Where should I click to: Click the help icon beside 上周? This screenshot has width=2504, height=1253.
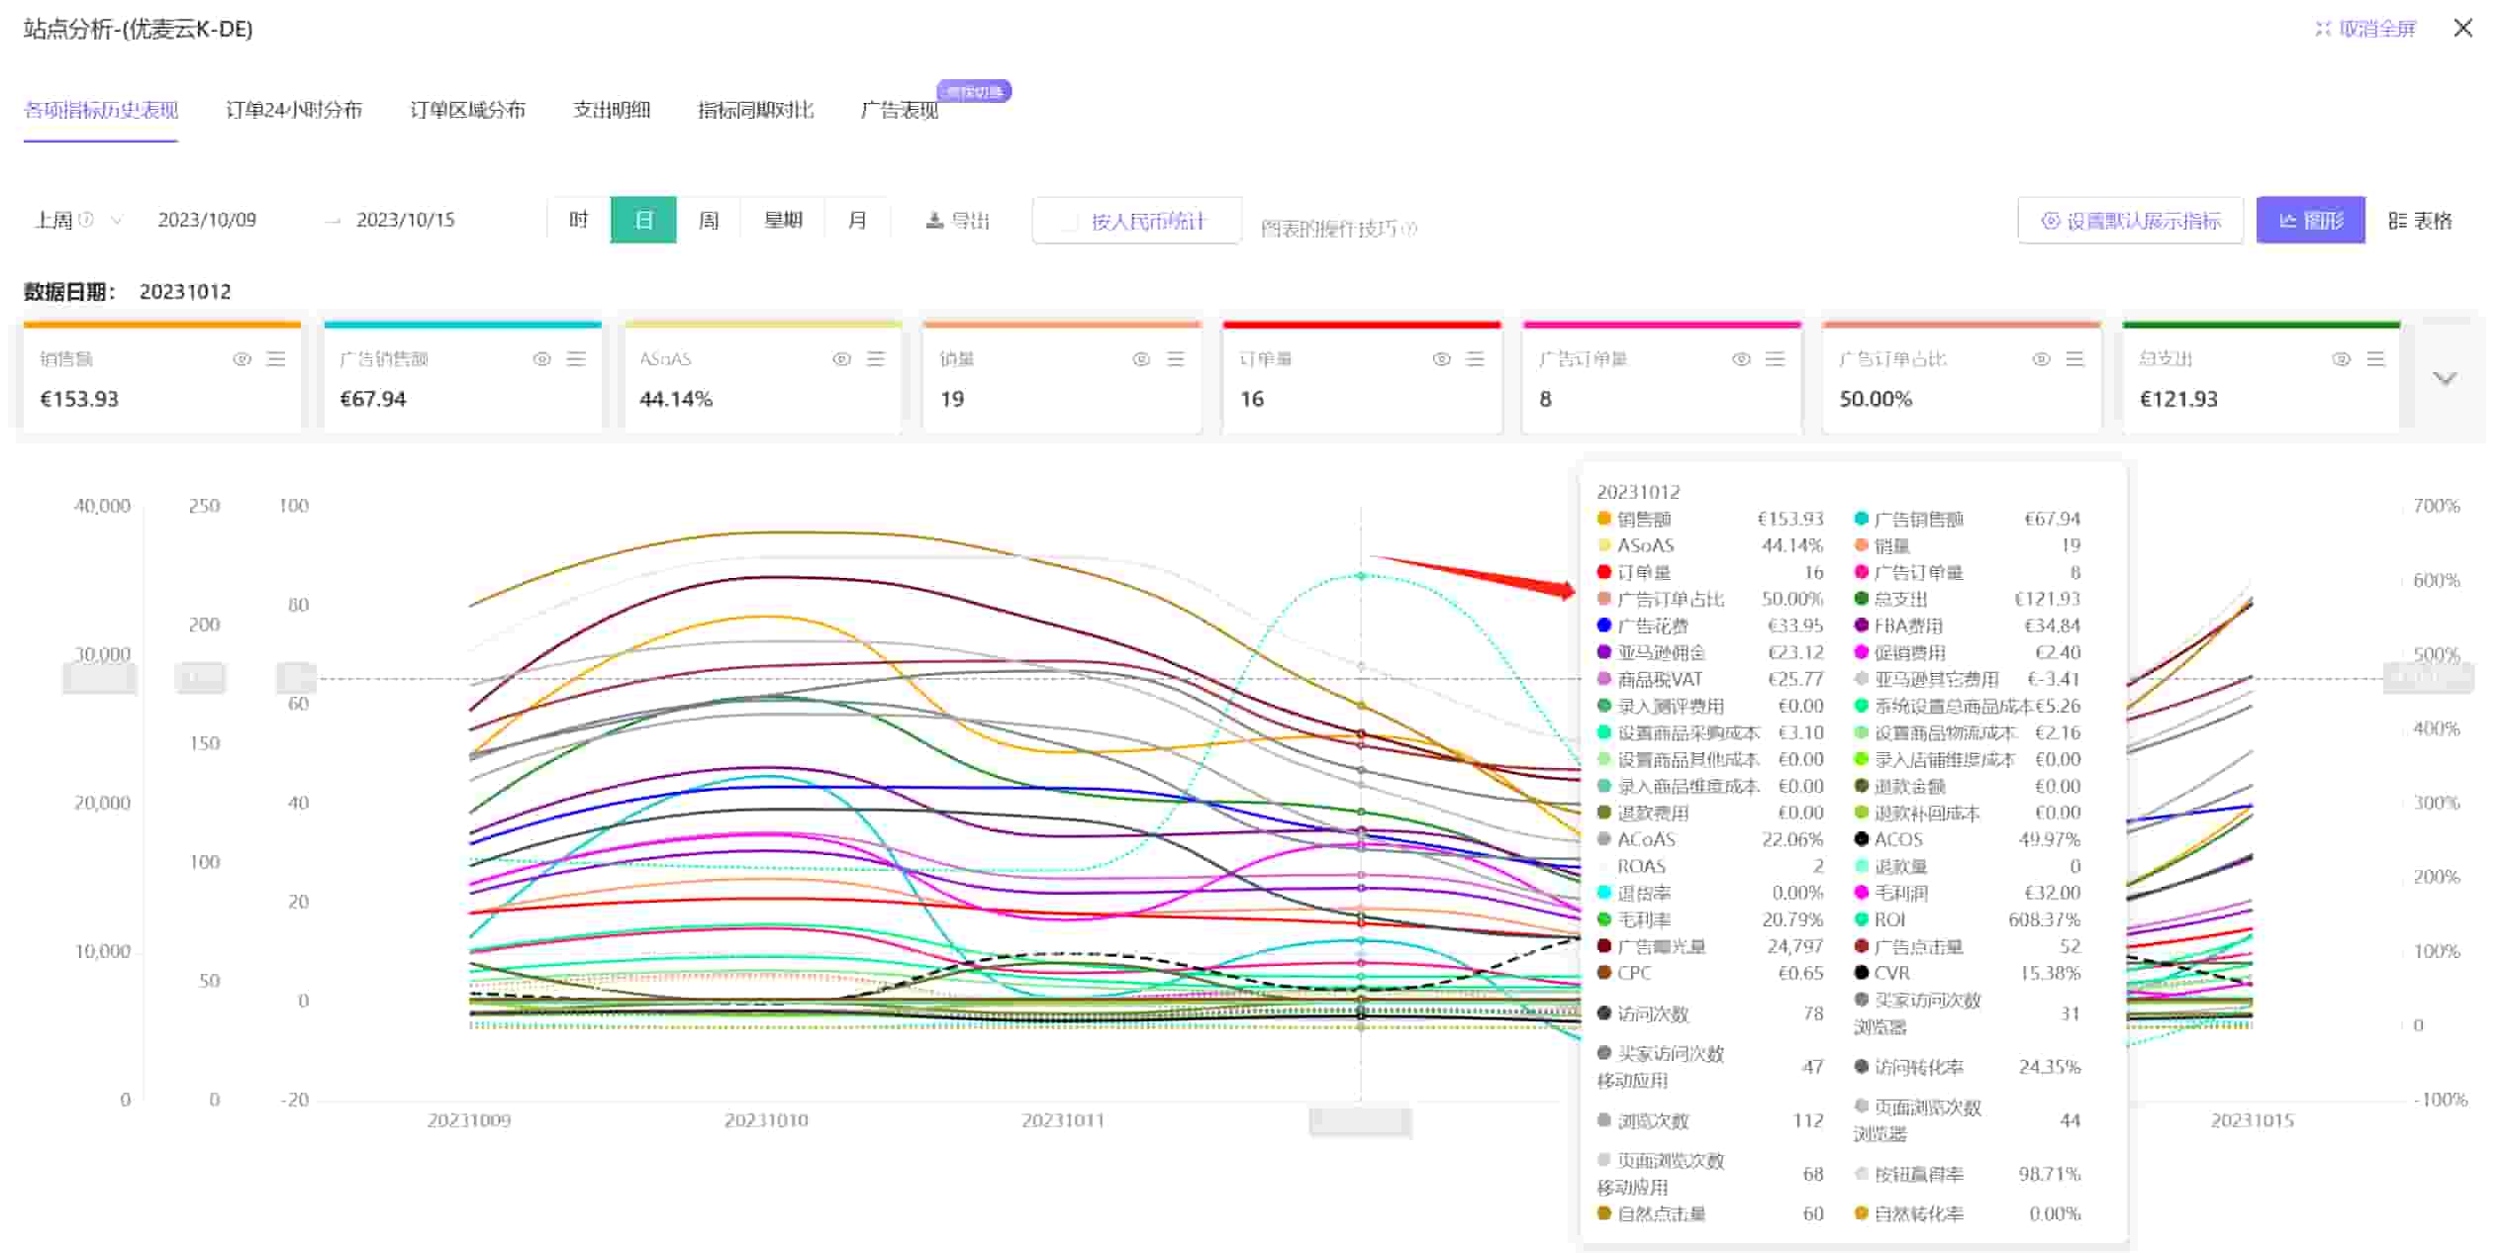coord(86,220)
